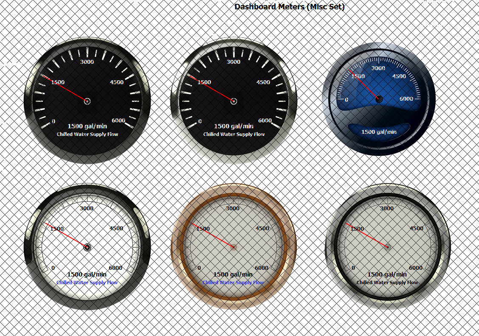This screenshot has width=479, height=336.
Task: Click the 0 mark on black-bezel white gauge
Action: [53, 268]
